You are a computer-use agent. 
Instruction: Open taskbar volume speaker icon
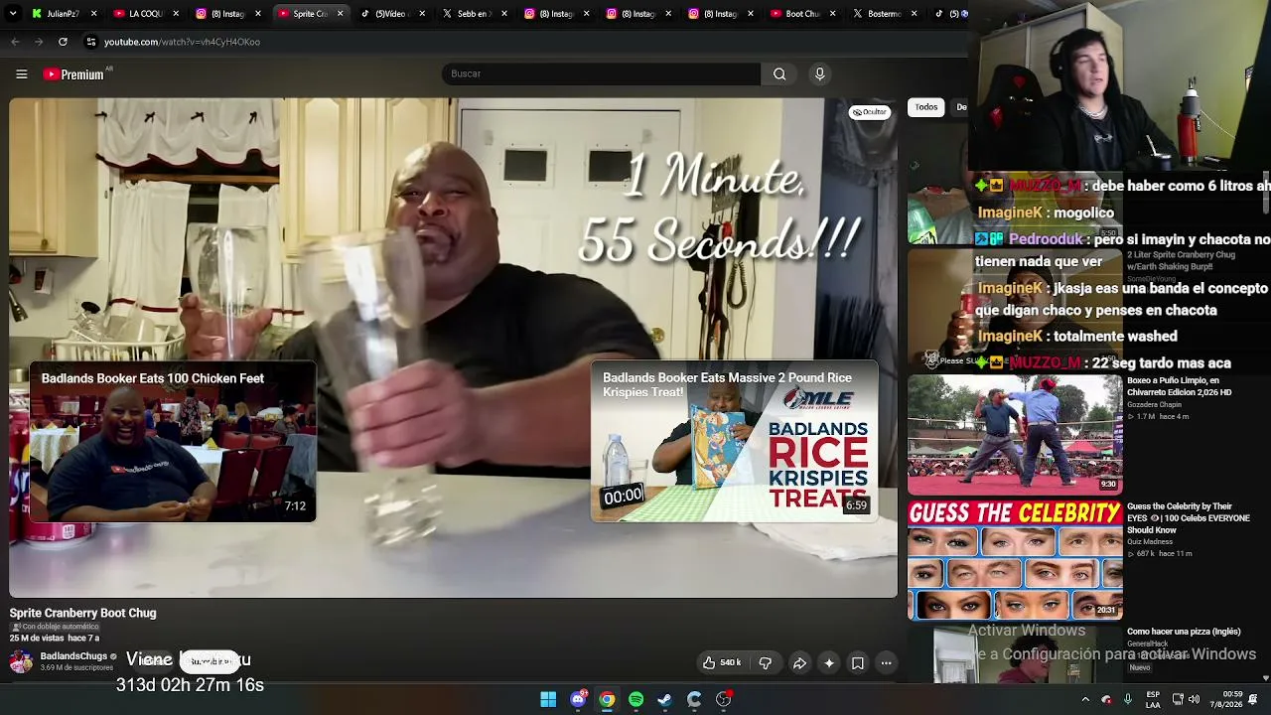click(x=1194, y=699)
